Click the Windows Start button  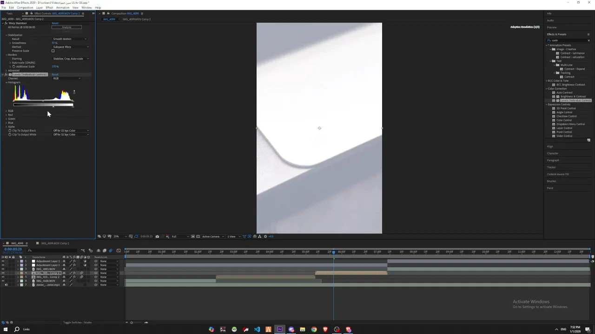[6, 329]
